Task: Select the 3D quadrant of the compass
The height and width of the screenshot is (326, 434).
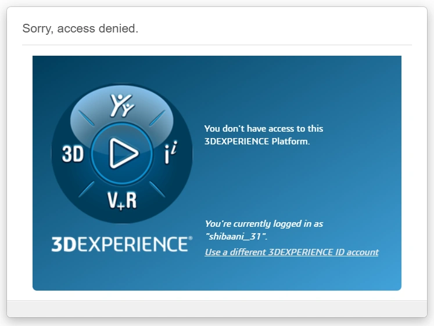Action: [73, 154]
